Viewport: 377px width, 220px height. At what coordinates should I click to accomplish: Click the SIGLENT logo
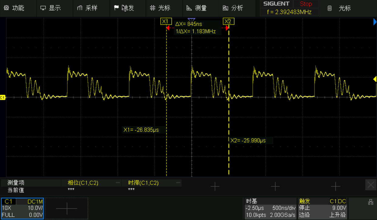pos(276,4)
